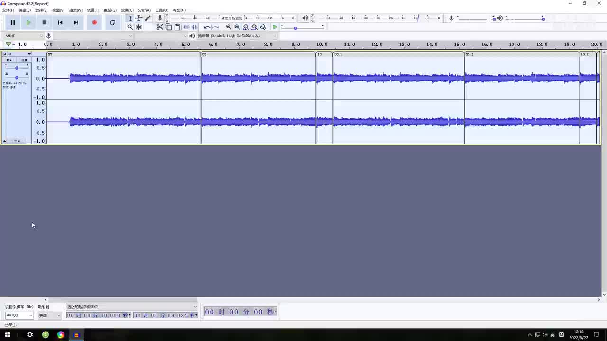Open the 视图(V) menu
Screen dimensions: 607x341
(58, 10)
